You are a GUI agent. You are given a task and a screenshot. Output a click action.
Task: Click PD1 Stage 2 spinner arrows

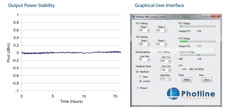166,30
